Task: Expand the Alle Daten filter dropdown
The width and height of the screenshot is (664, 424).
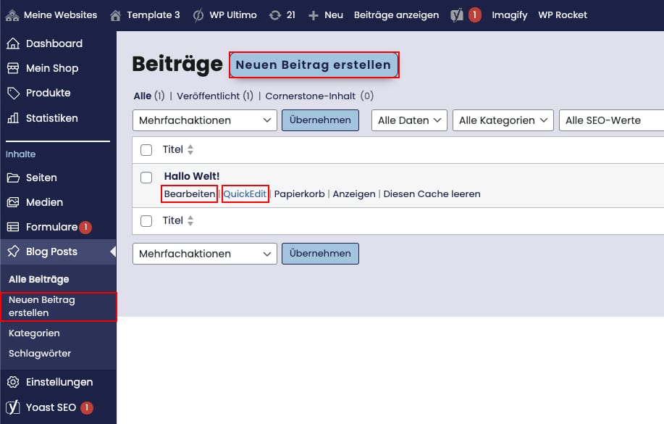Action: (409, 120)
